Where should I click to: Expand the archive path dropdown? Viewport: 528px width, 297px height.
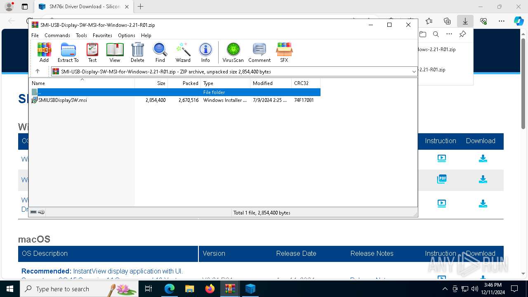414,71
